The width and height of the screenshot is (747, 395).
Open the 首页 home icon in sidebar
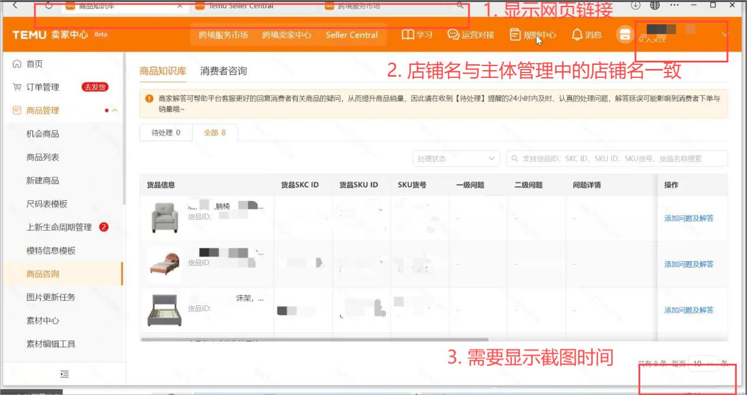pos(17,64)
